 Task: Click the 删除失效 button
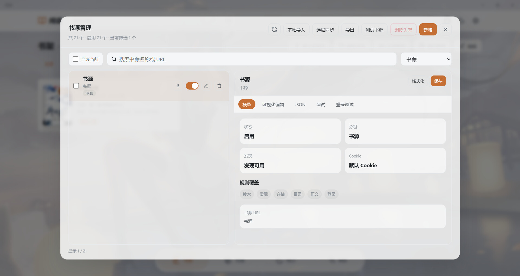[x=403, y=29]
